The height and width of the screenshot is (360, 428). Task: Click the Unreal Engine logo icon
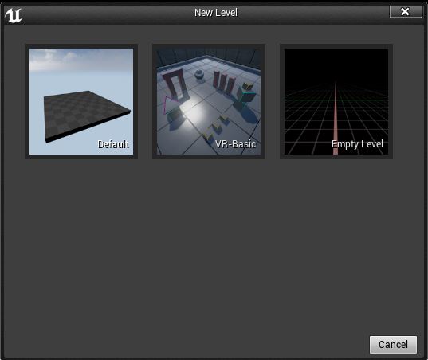click(14, 16)
